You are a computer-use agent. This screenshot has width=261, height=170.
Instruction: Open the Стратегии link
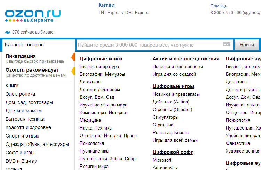coord(163,125)
